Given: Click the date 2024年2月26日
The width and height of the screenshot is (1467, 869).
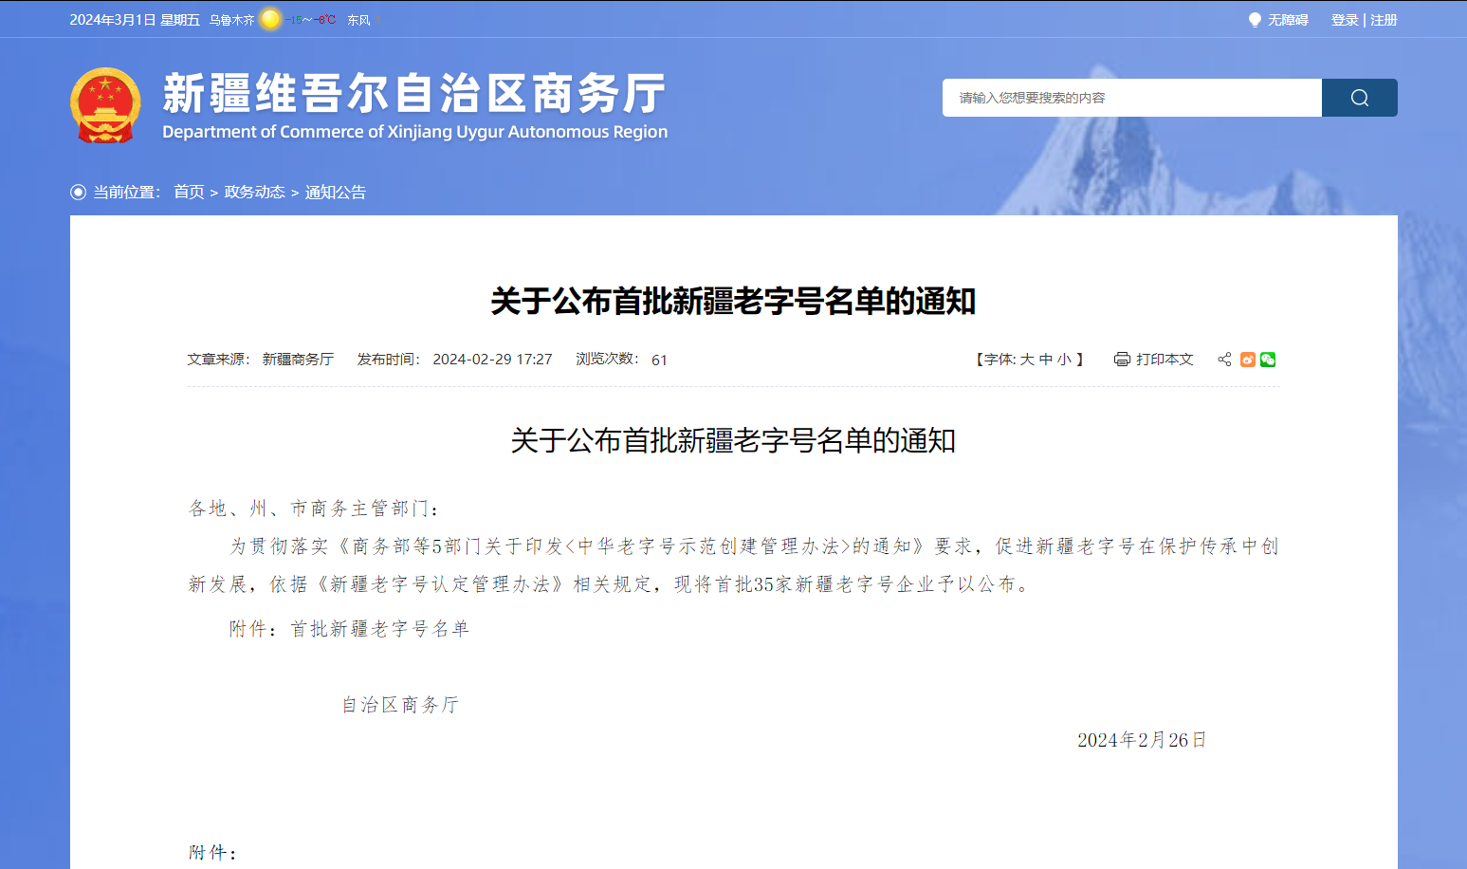Looking at the screenshot, I should (x=1142, y=740).
